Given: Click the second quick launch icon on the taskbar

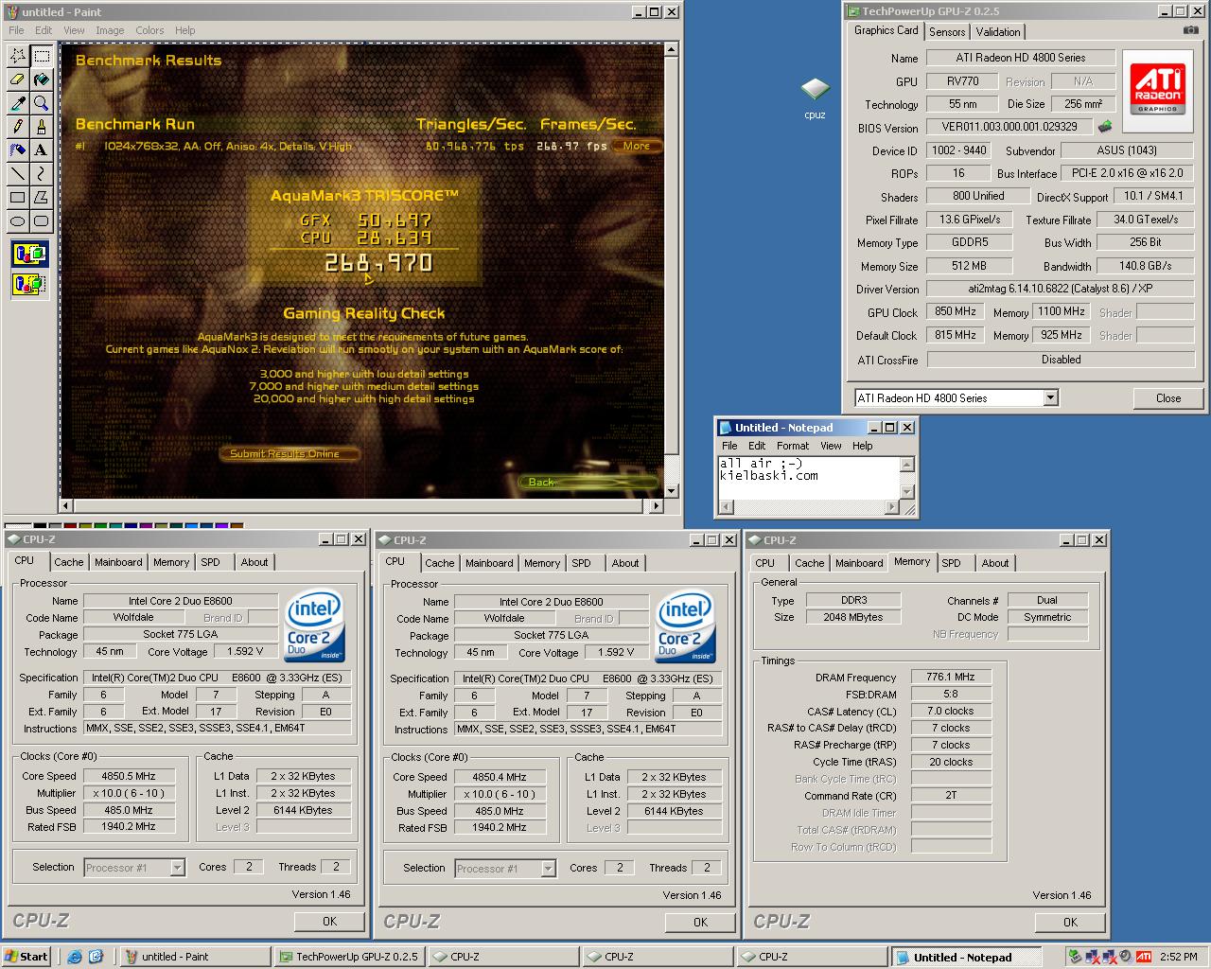Looking at the screenshot, I should pyautogui.click(x=96, y=956).
